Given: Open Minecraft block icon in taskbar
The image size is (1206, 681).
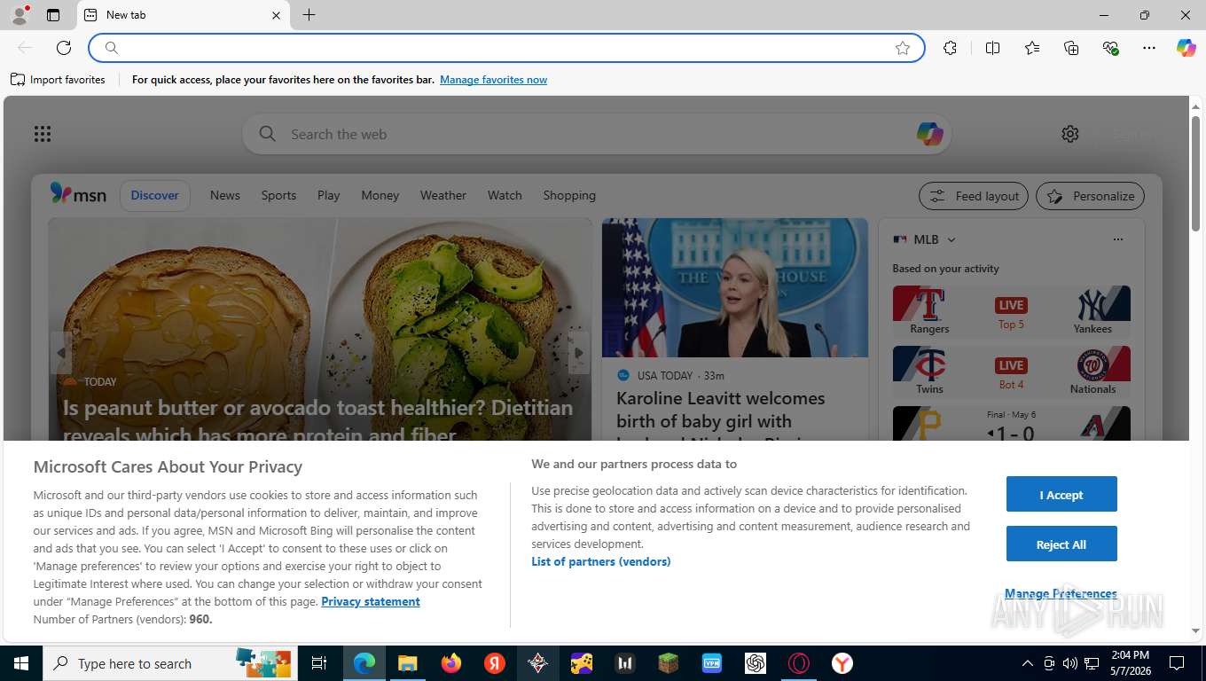Looking at the screenshot, I should click(668, 663).
